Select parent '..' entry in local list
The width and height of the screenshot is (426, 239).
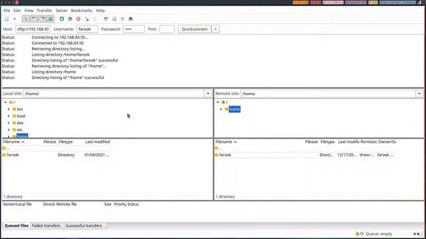[x=56, y=148]
